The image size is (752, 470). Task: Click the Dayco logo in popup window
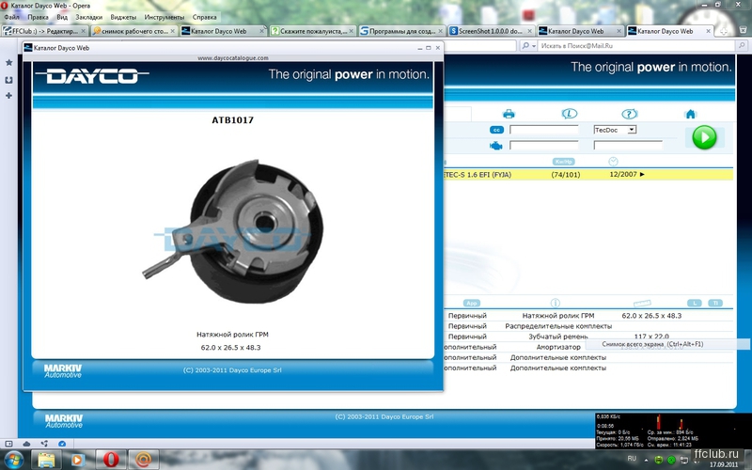92,76
